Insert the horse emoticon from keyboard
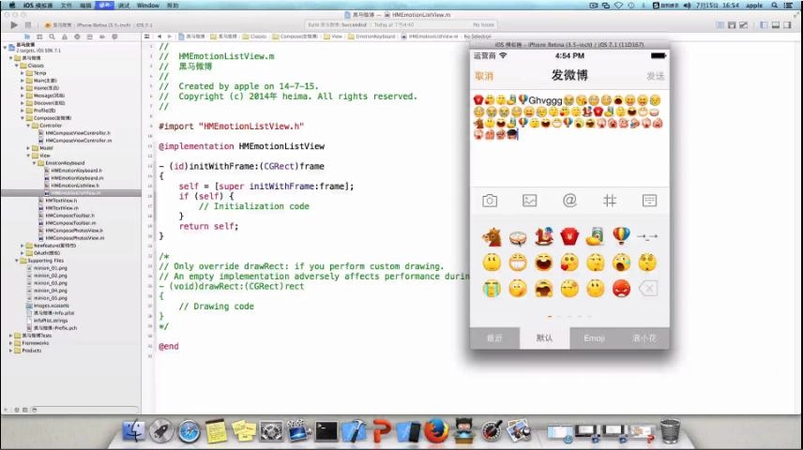The height and width of the screenshot is (450, 803). pyautogui.click(x=492, y=236)
